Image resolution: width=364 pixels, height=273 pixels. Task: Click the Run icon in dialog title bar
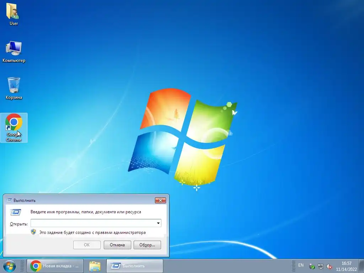[x=9, y=200]
